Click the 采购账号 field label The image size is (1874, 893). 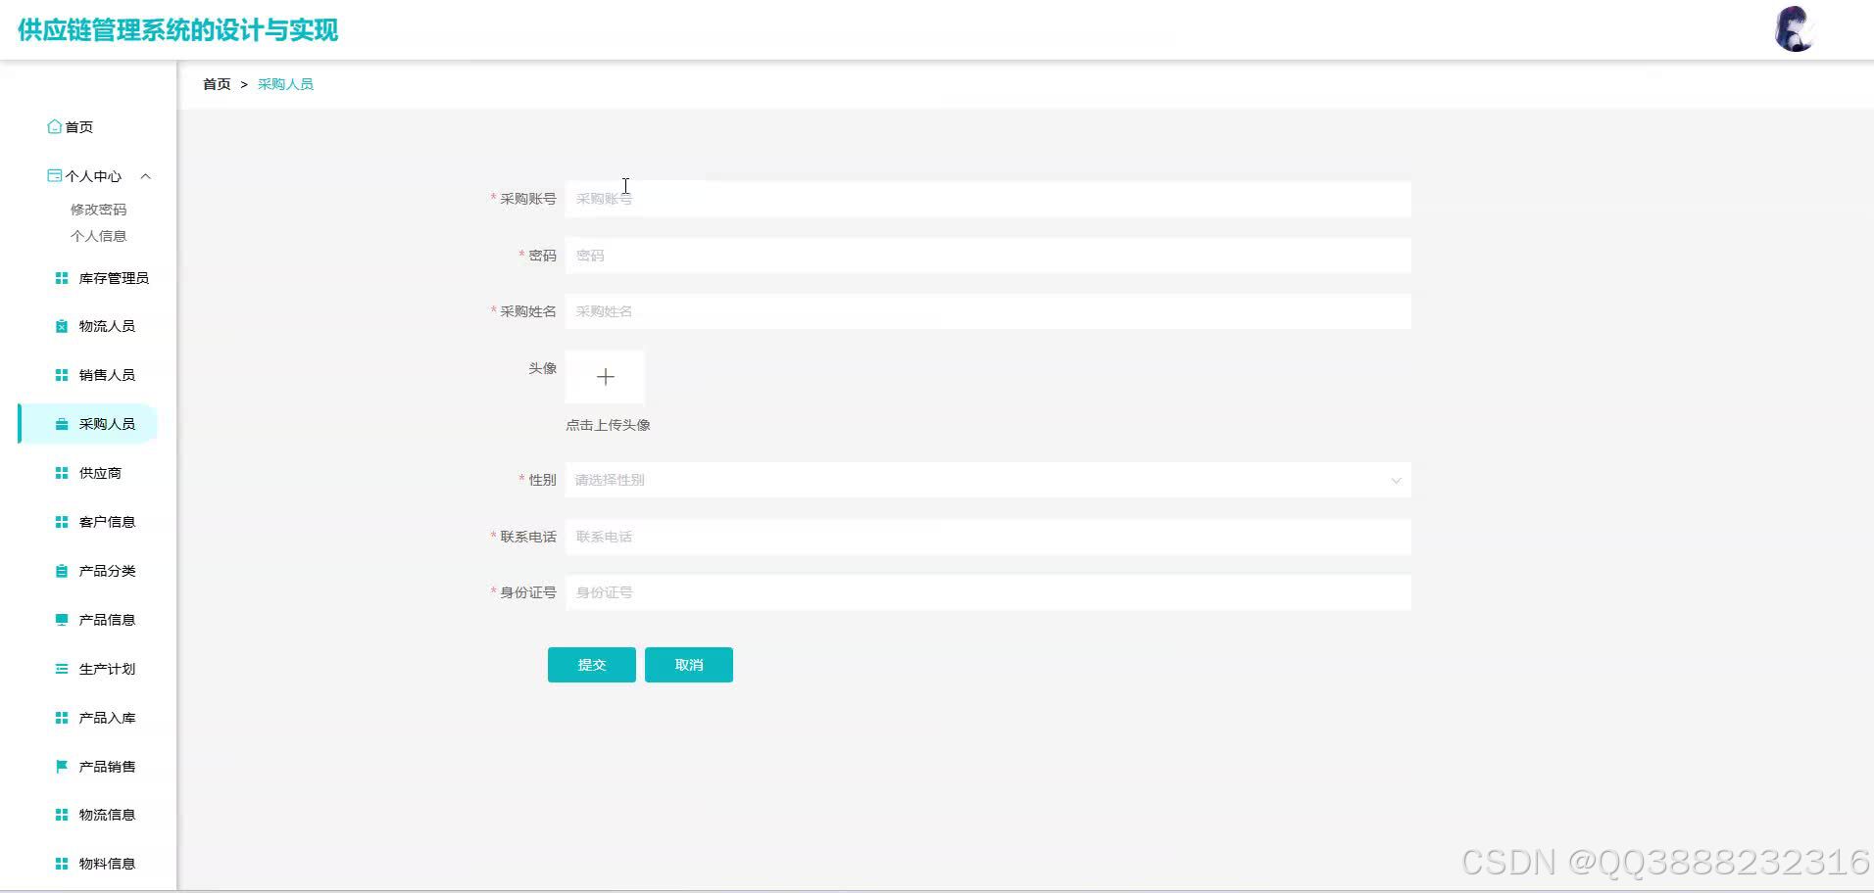tap(527, 199)
